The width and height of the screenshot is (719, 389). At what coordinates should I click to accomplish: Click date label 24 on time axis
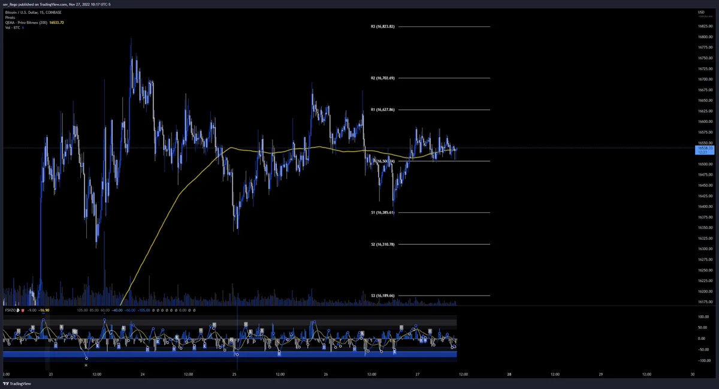(x=143, y=374)
